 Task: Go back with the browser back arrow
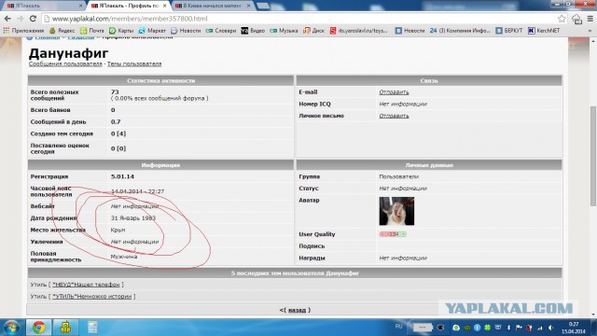click(x=7, y=19)
